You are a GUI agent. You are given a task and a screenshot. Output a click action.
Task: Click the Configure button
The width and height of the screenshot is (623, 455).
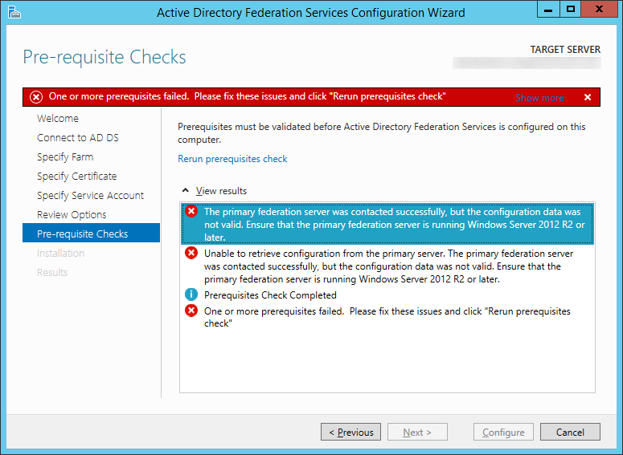pyautogui.click(x=503, y=432)
